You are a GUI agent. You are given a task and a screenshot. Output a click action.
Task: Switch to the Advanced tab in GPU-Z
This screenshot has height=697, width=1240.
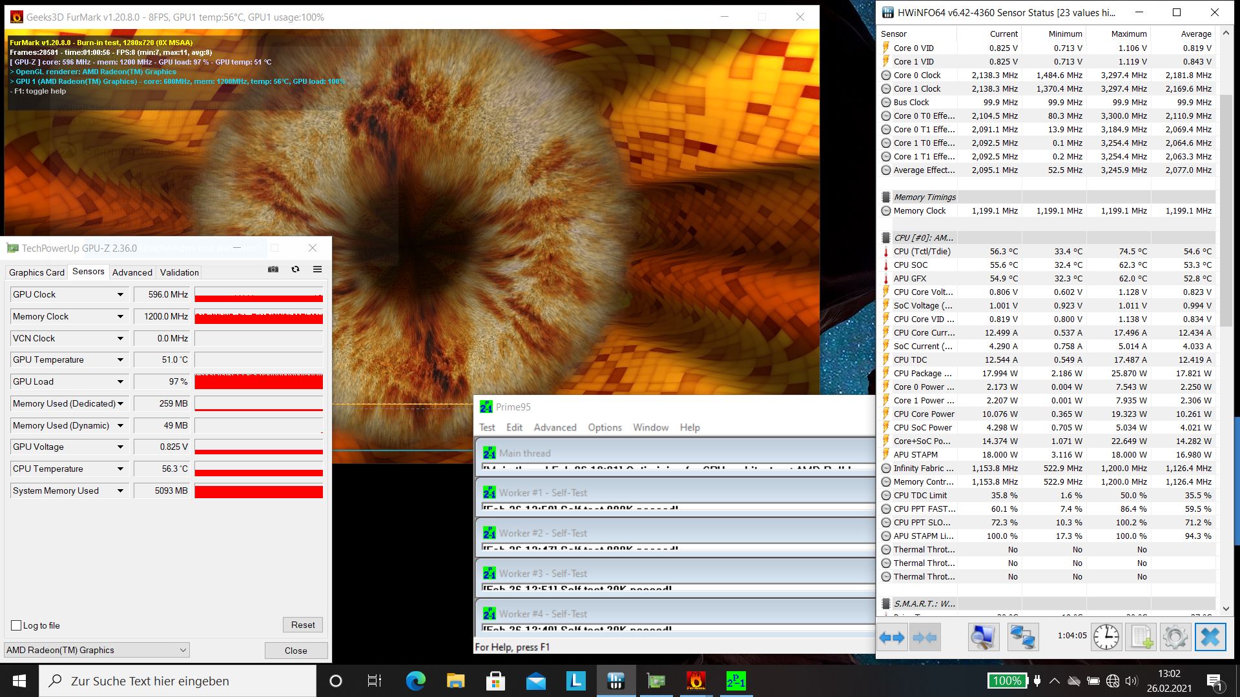[132, 272]
